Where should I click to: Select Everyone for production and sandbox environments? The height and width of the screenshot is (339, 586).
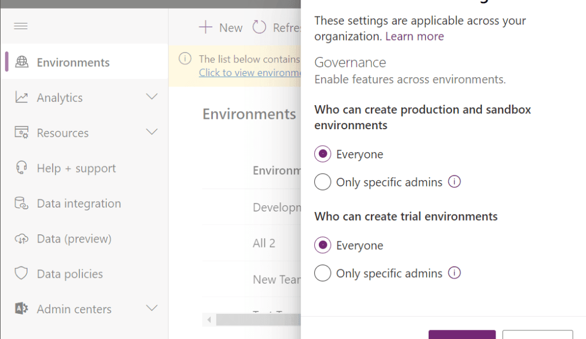click(x=322, y=154)
